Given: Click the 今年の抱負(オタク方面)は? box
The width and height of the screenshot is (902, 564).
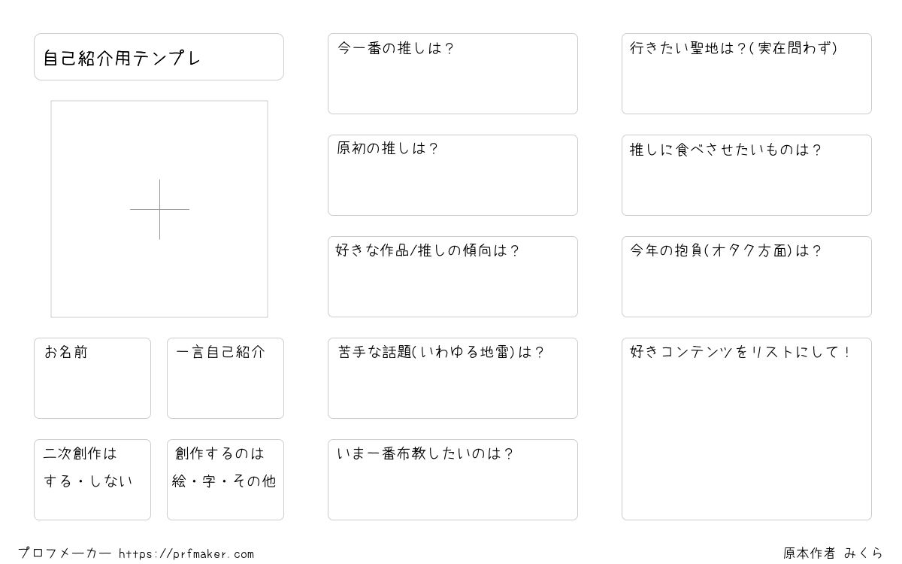Looking at the screenshot, I should [746, 277].
